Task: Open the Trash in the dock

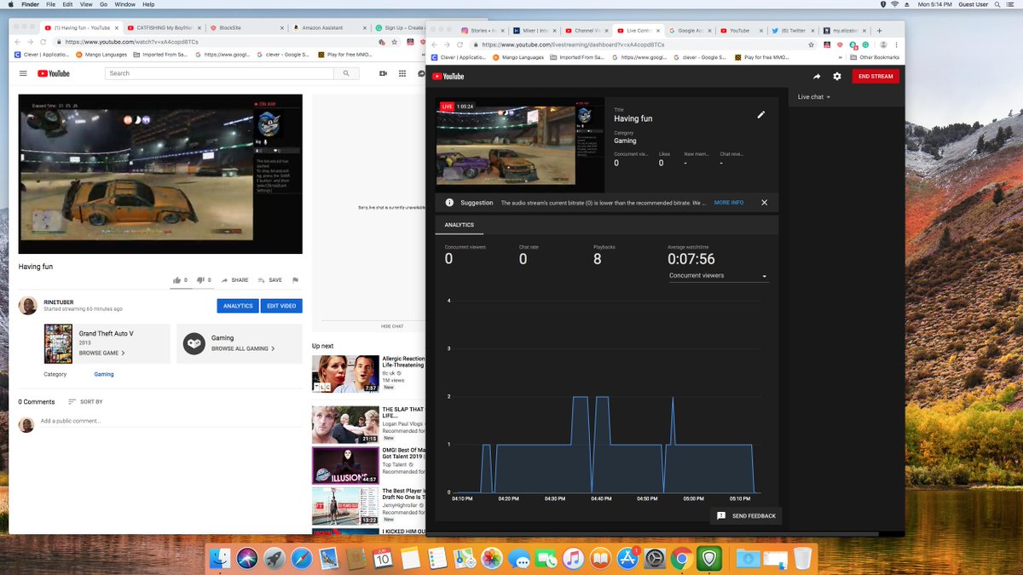Action: [802, 558]
